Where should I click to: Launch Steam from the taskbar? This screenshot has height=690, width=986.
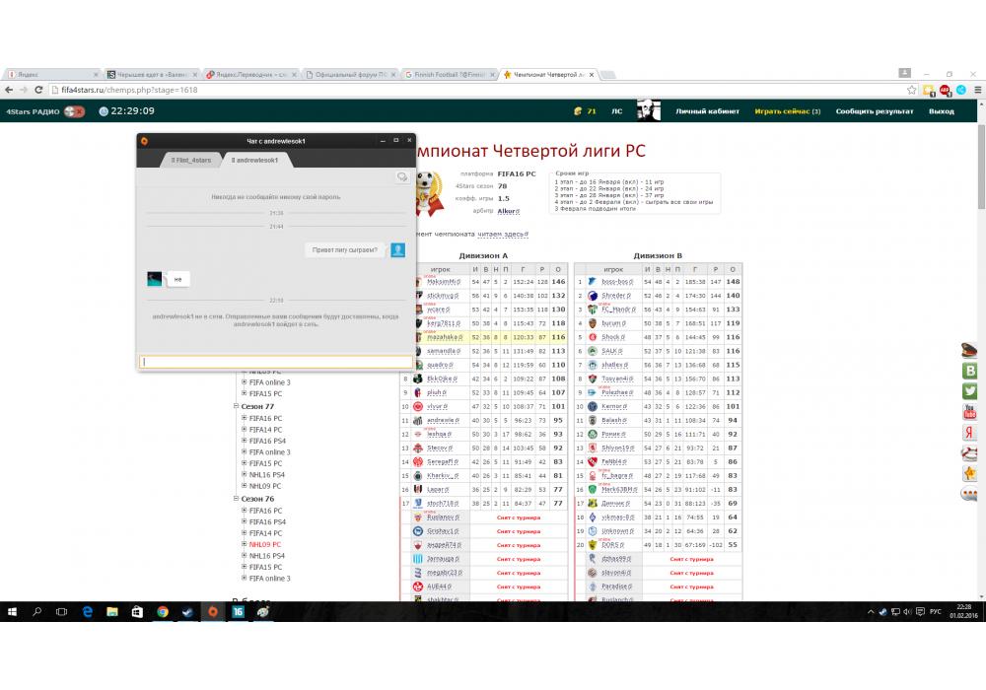point(187,612)
